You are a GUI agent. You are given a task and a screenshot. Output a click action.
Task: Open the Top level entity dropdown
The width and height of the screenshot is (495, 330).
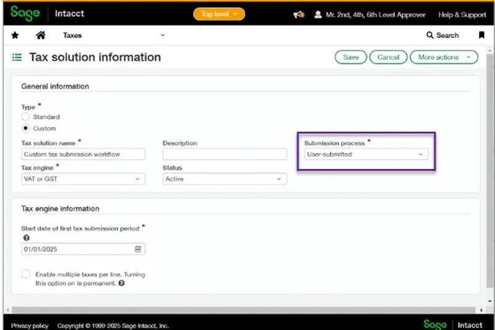click(219, 14)
